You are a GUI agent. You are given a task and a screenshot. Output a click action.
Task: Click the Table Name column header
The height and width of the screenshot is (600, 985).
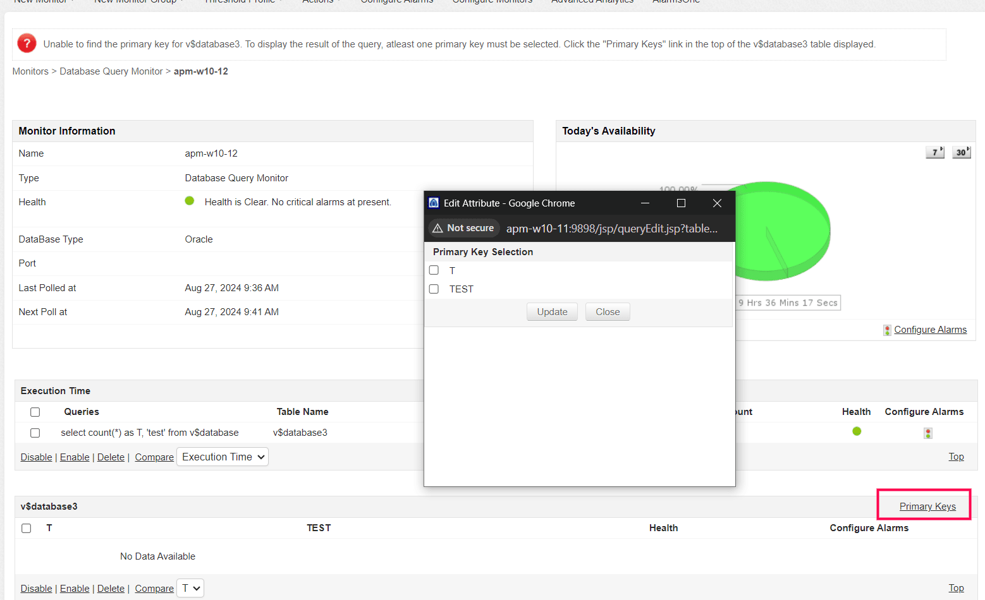302,412
